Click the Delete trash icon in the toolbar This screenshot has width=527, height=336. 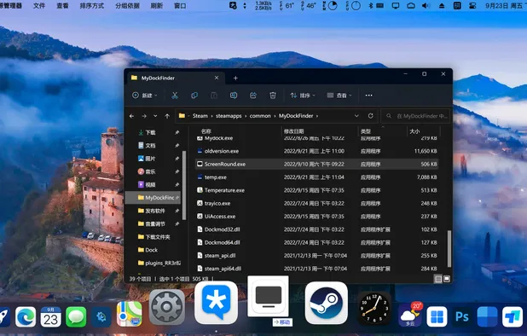click(273, 96)
